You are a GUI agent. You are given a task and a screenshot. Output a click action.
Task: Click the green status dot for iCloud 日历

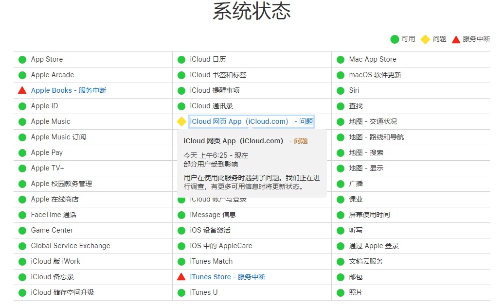click(181, 59)
